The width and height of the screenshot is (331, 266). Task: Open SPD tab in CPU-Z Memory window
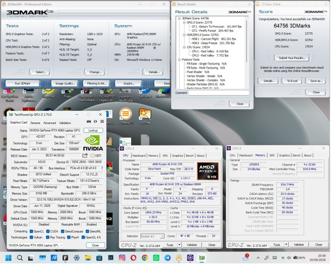tap(272, 156)
